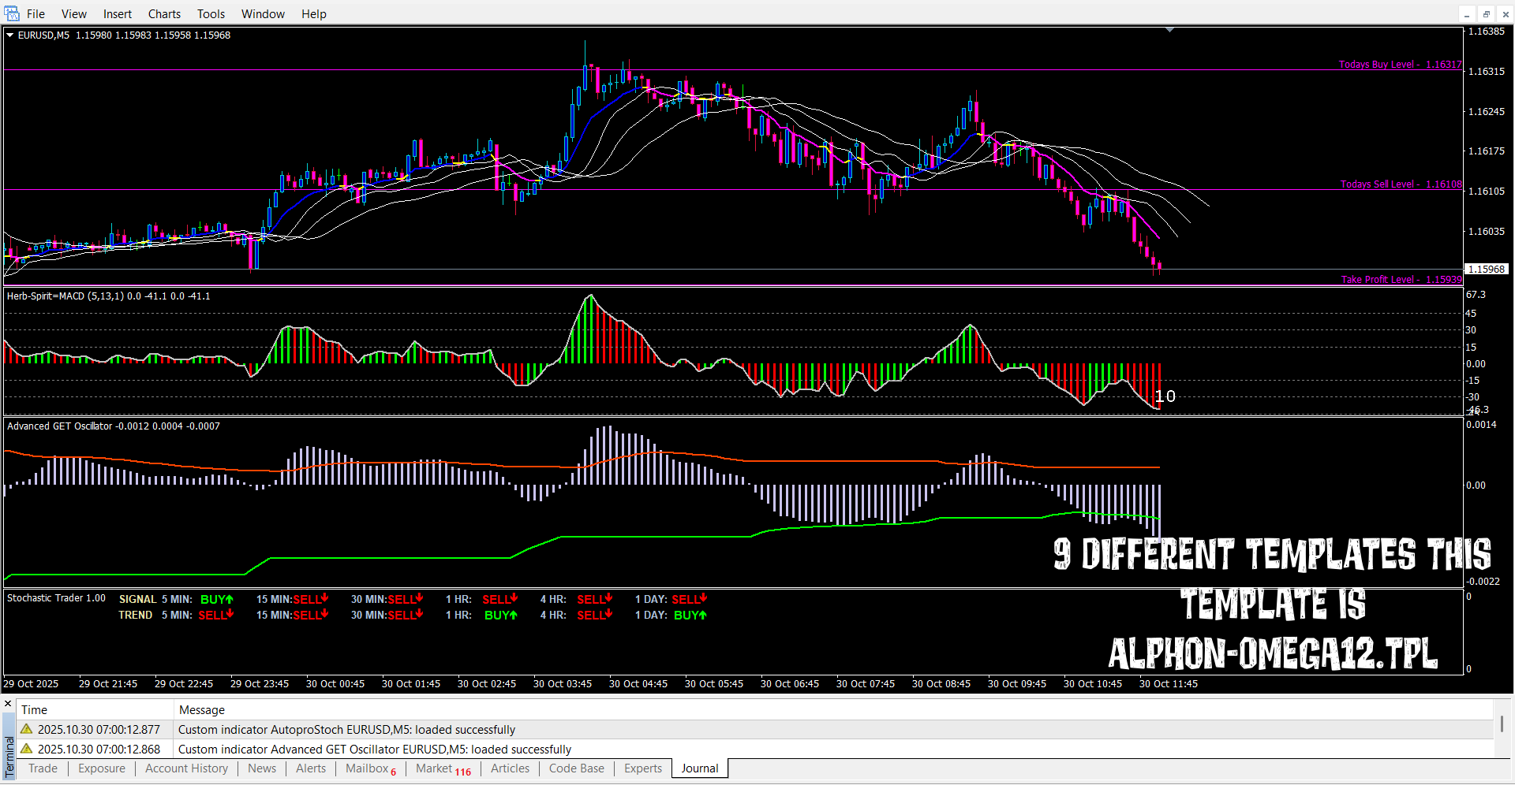Click the Time column header in journal
This screenshot has width=1515, height=785.
34,710
